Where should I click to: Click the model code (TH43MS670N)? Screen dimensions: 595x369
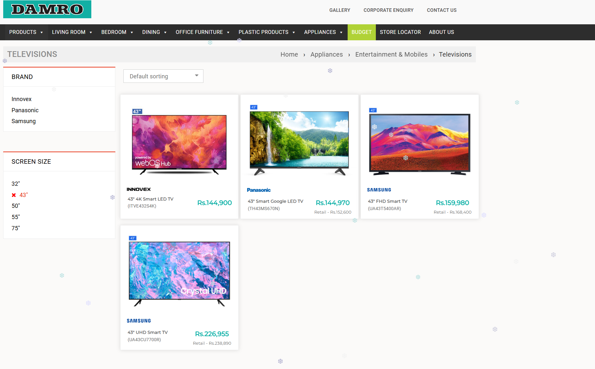coord(264,209)
